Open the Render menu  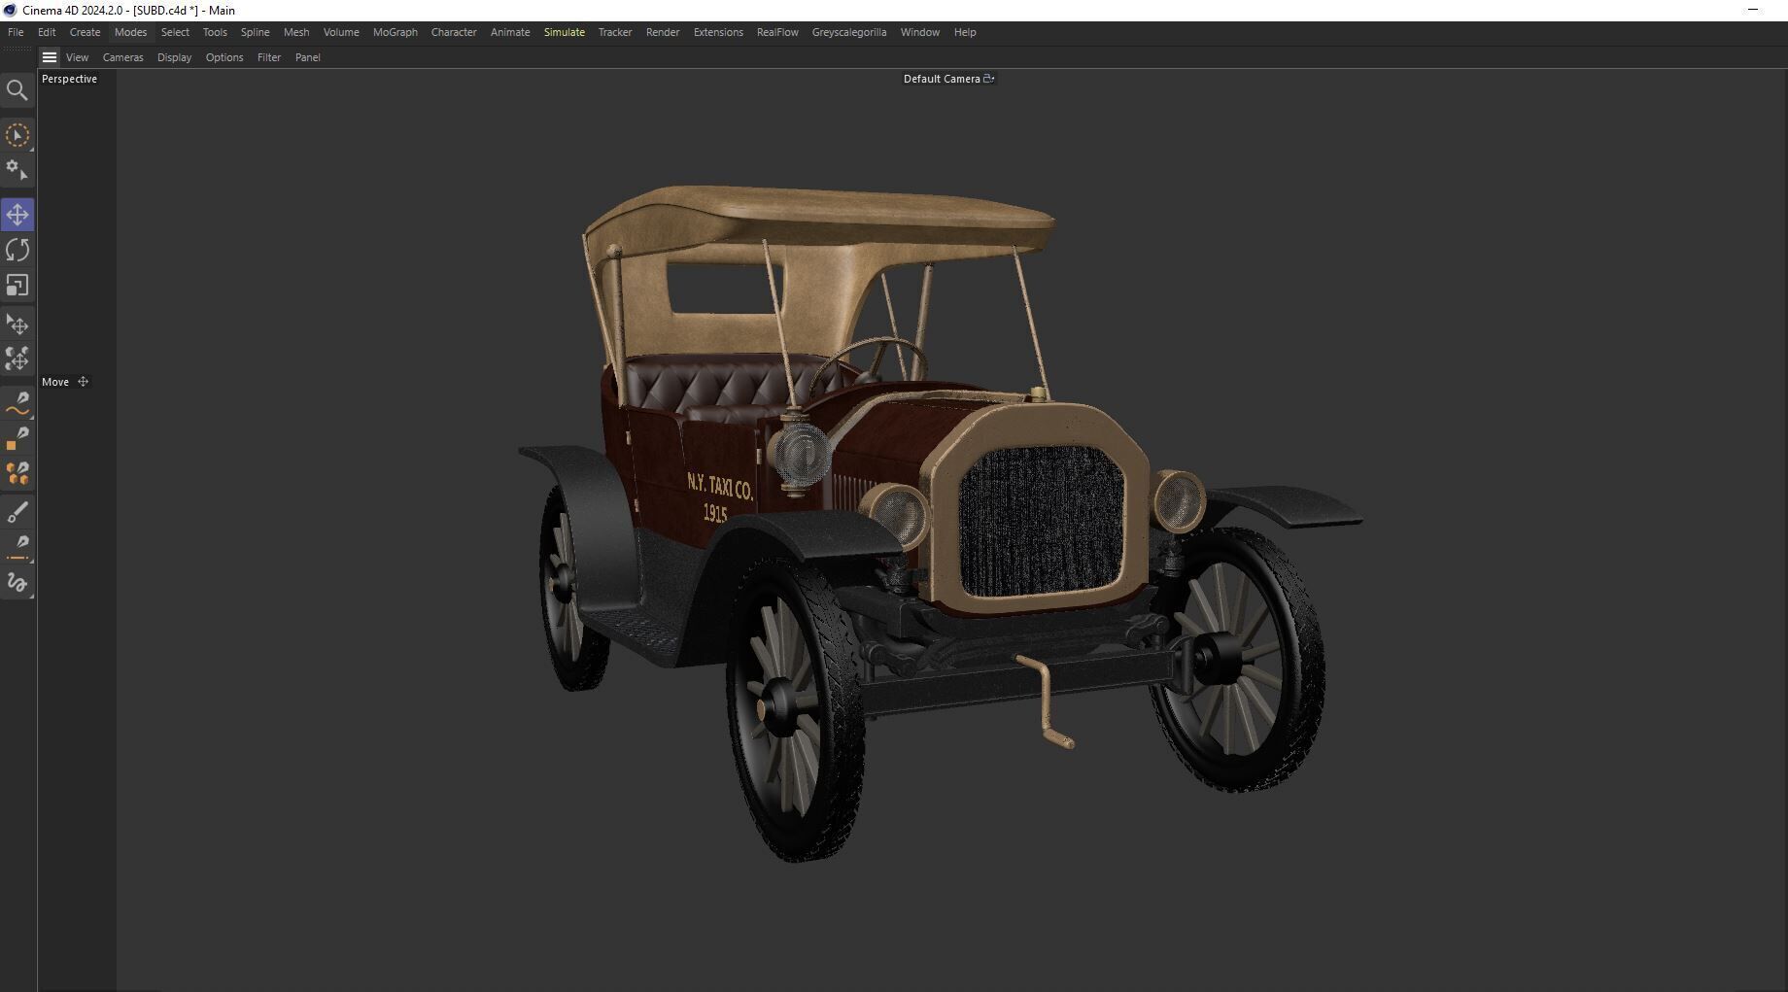point(663,32)
